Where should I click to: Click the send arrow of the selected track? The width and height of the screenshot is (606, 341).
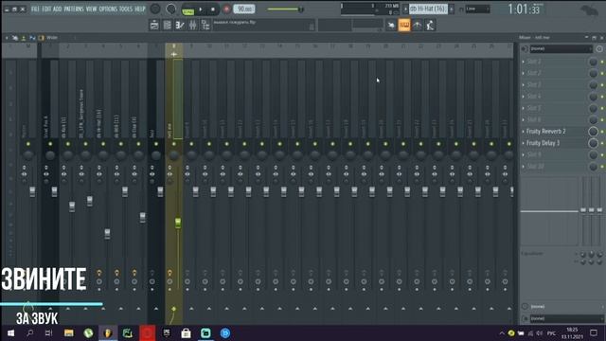[174, 309]
